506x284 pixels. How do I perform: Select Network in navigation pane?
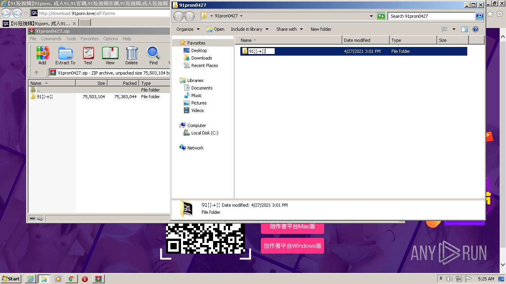(195, 148)
